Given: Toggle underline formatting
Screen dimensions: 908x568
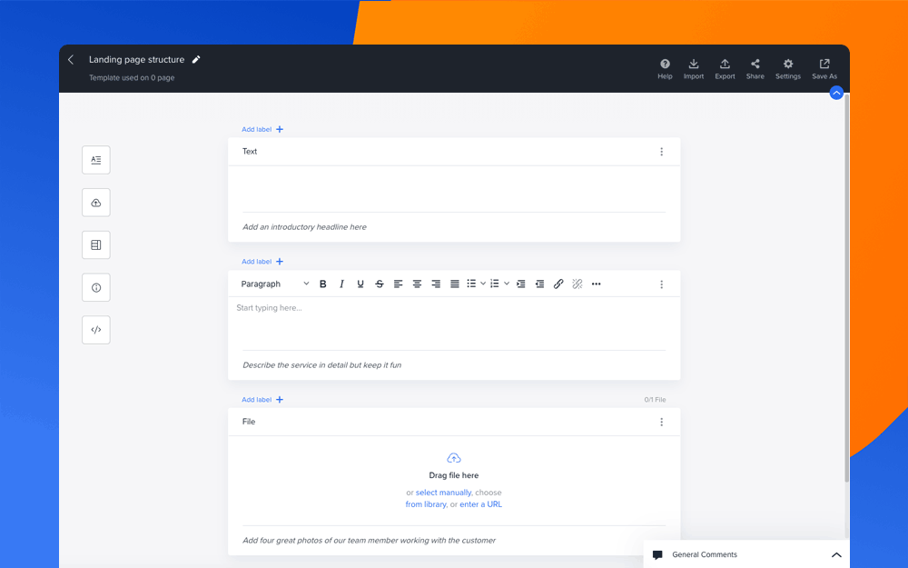Looking at the screenshot, I should (360, 284).
